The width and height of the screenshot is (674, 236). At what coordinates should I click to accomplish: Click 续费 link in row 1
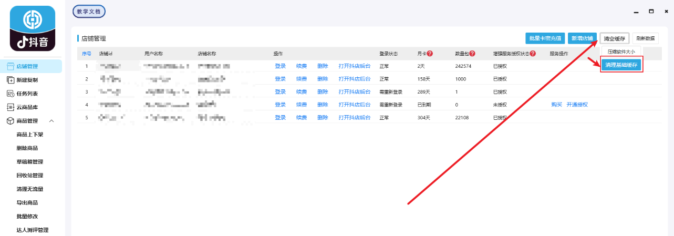[x=302, y=66]
